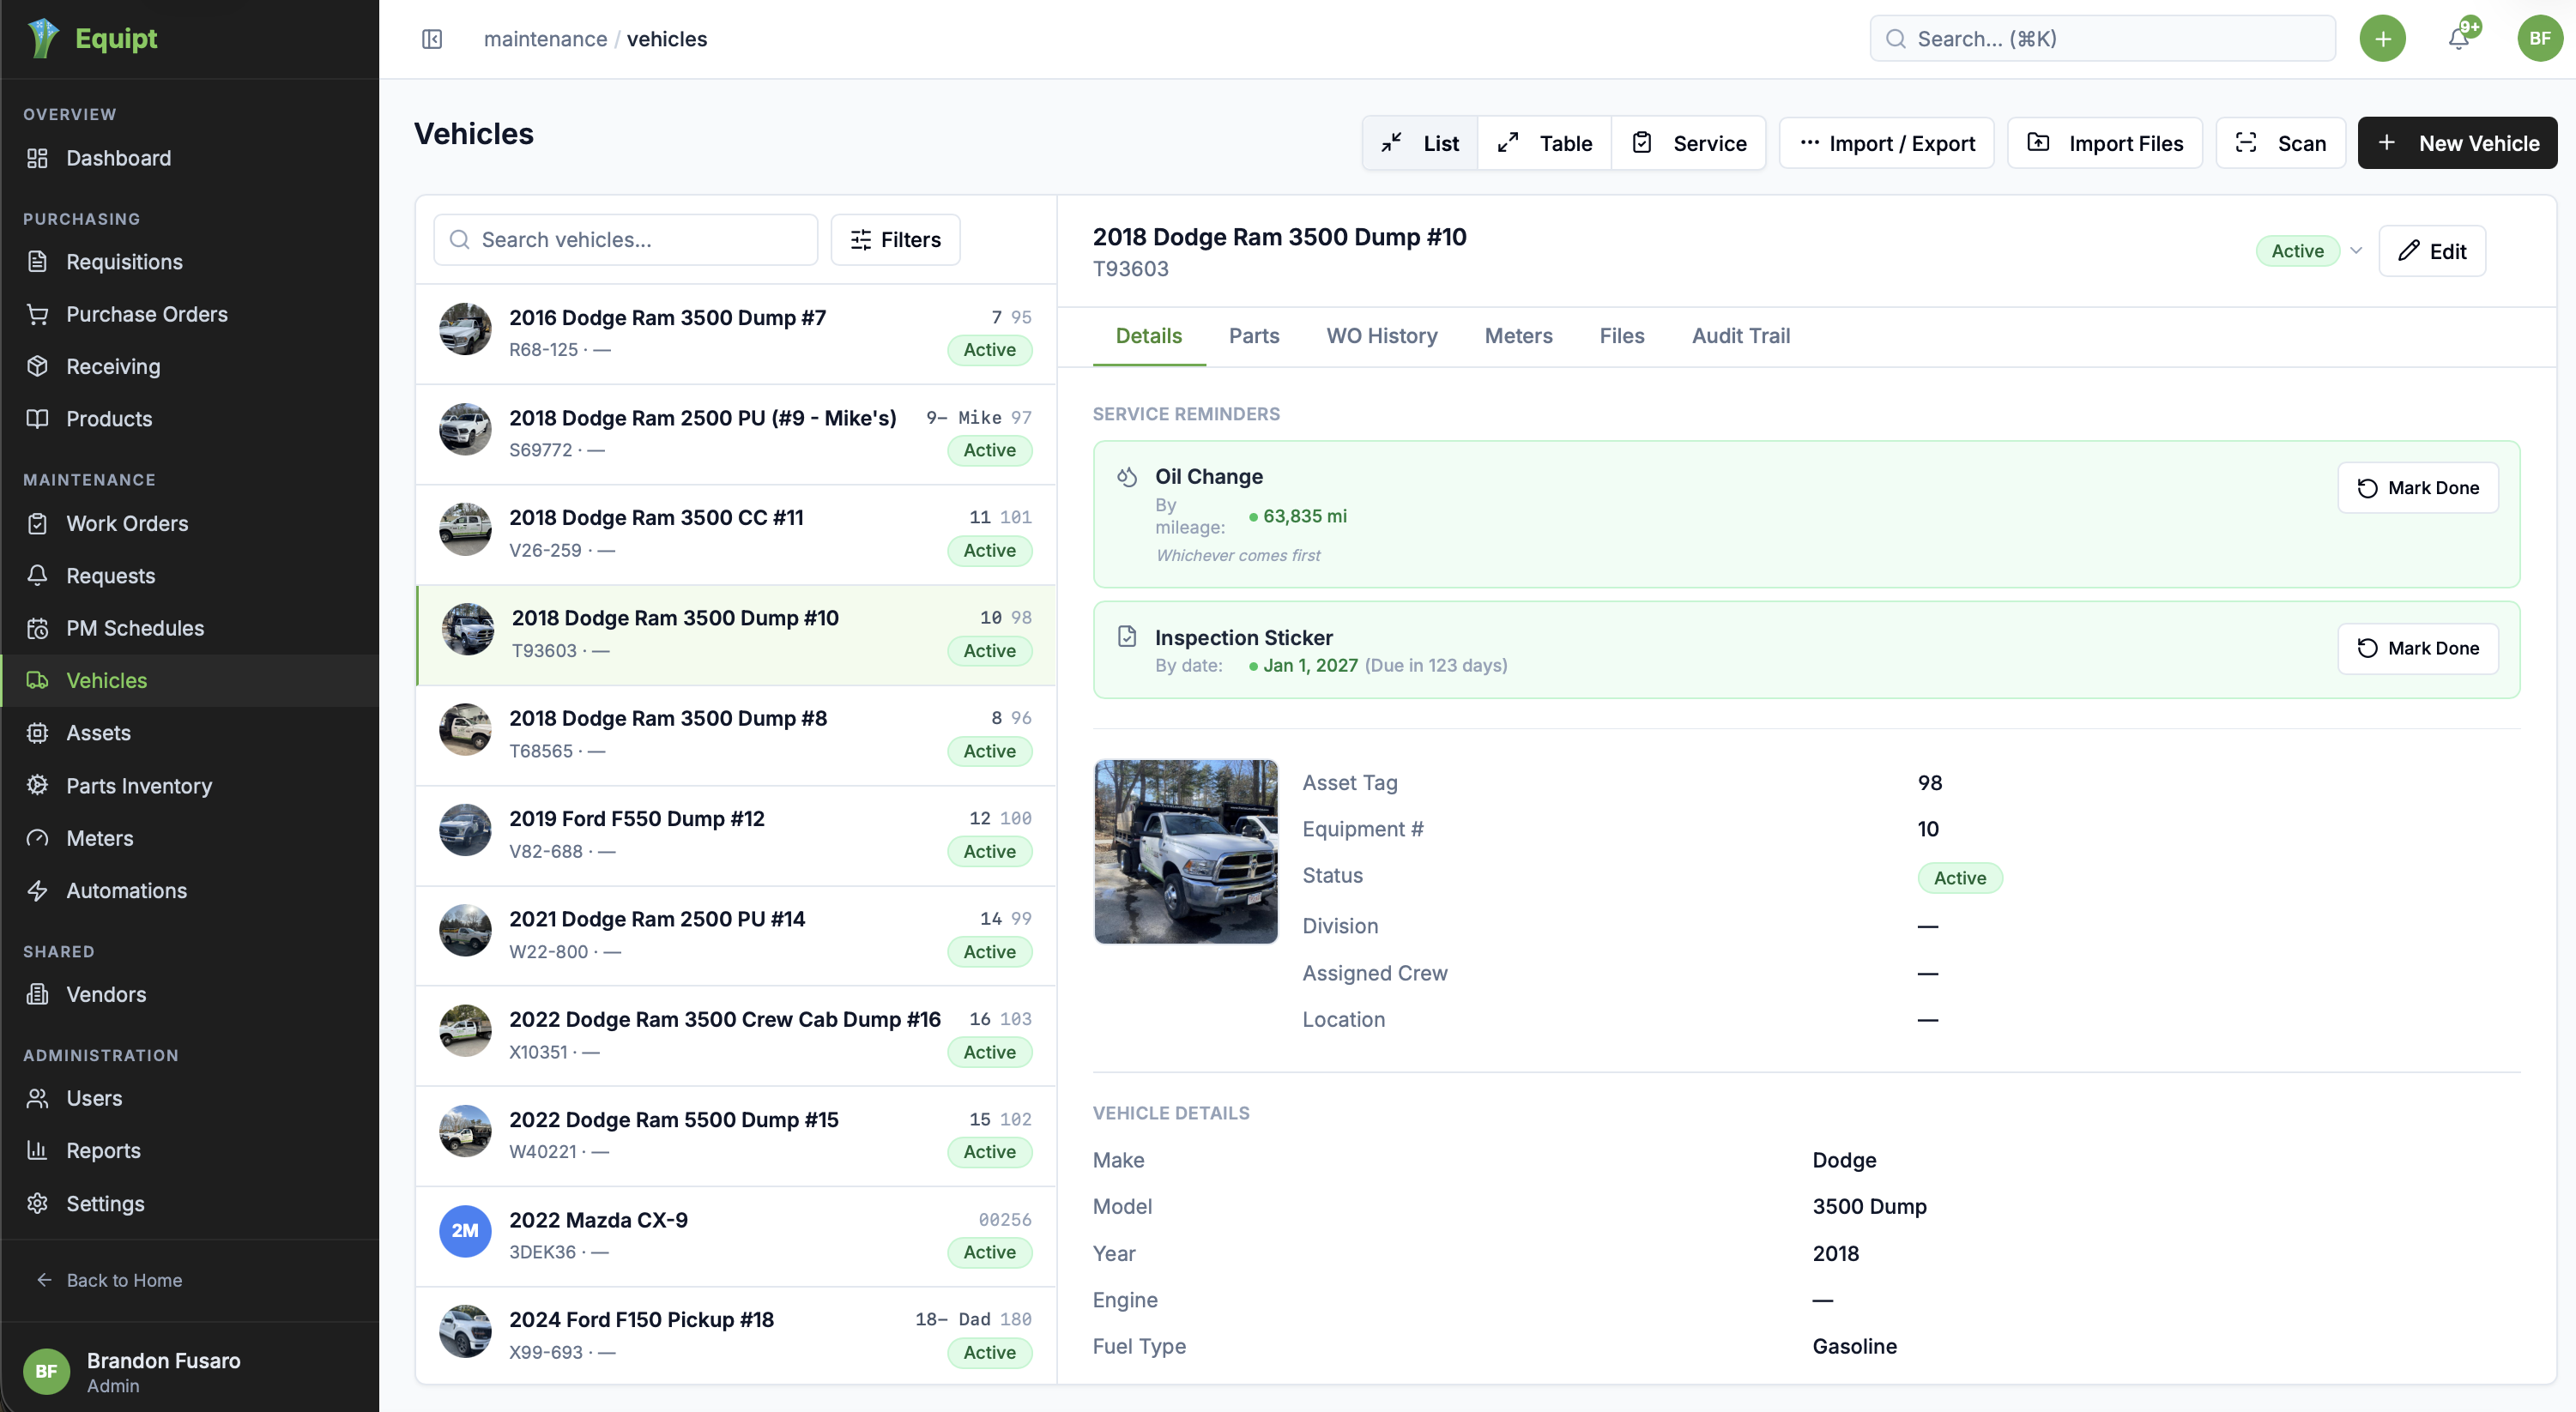Image resolution: width=2576 pixels, height=1412 pixels.
Task: Switch to the Parts tab
Action: (x=1254, y=336)
